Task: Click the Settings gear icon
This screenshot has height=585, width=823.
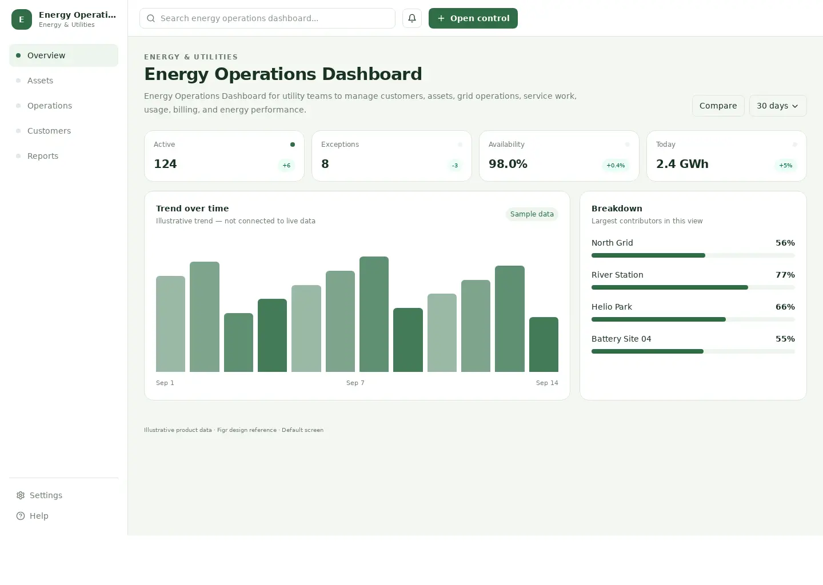Action: click(x=21, y=495)
